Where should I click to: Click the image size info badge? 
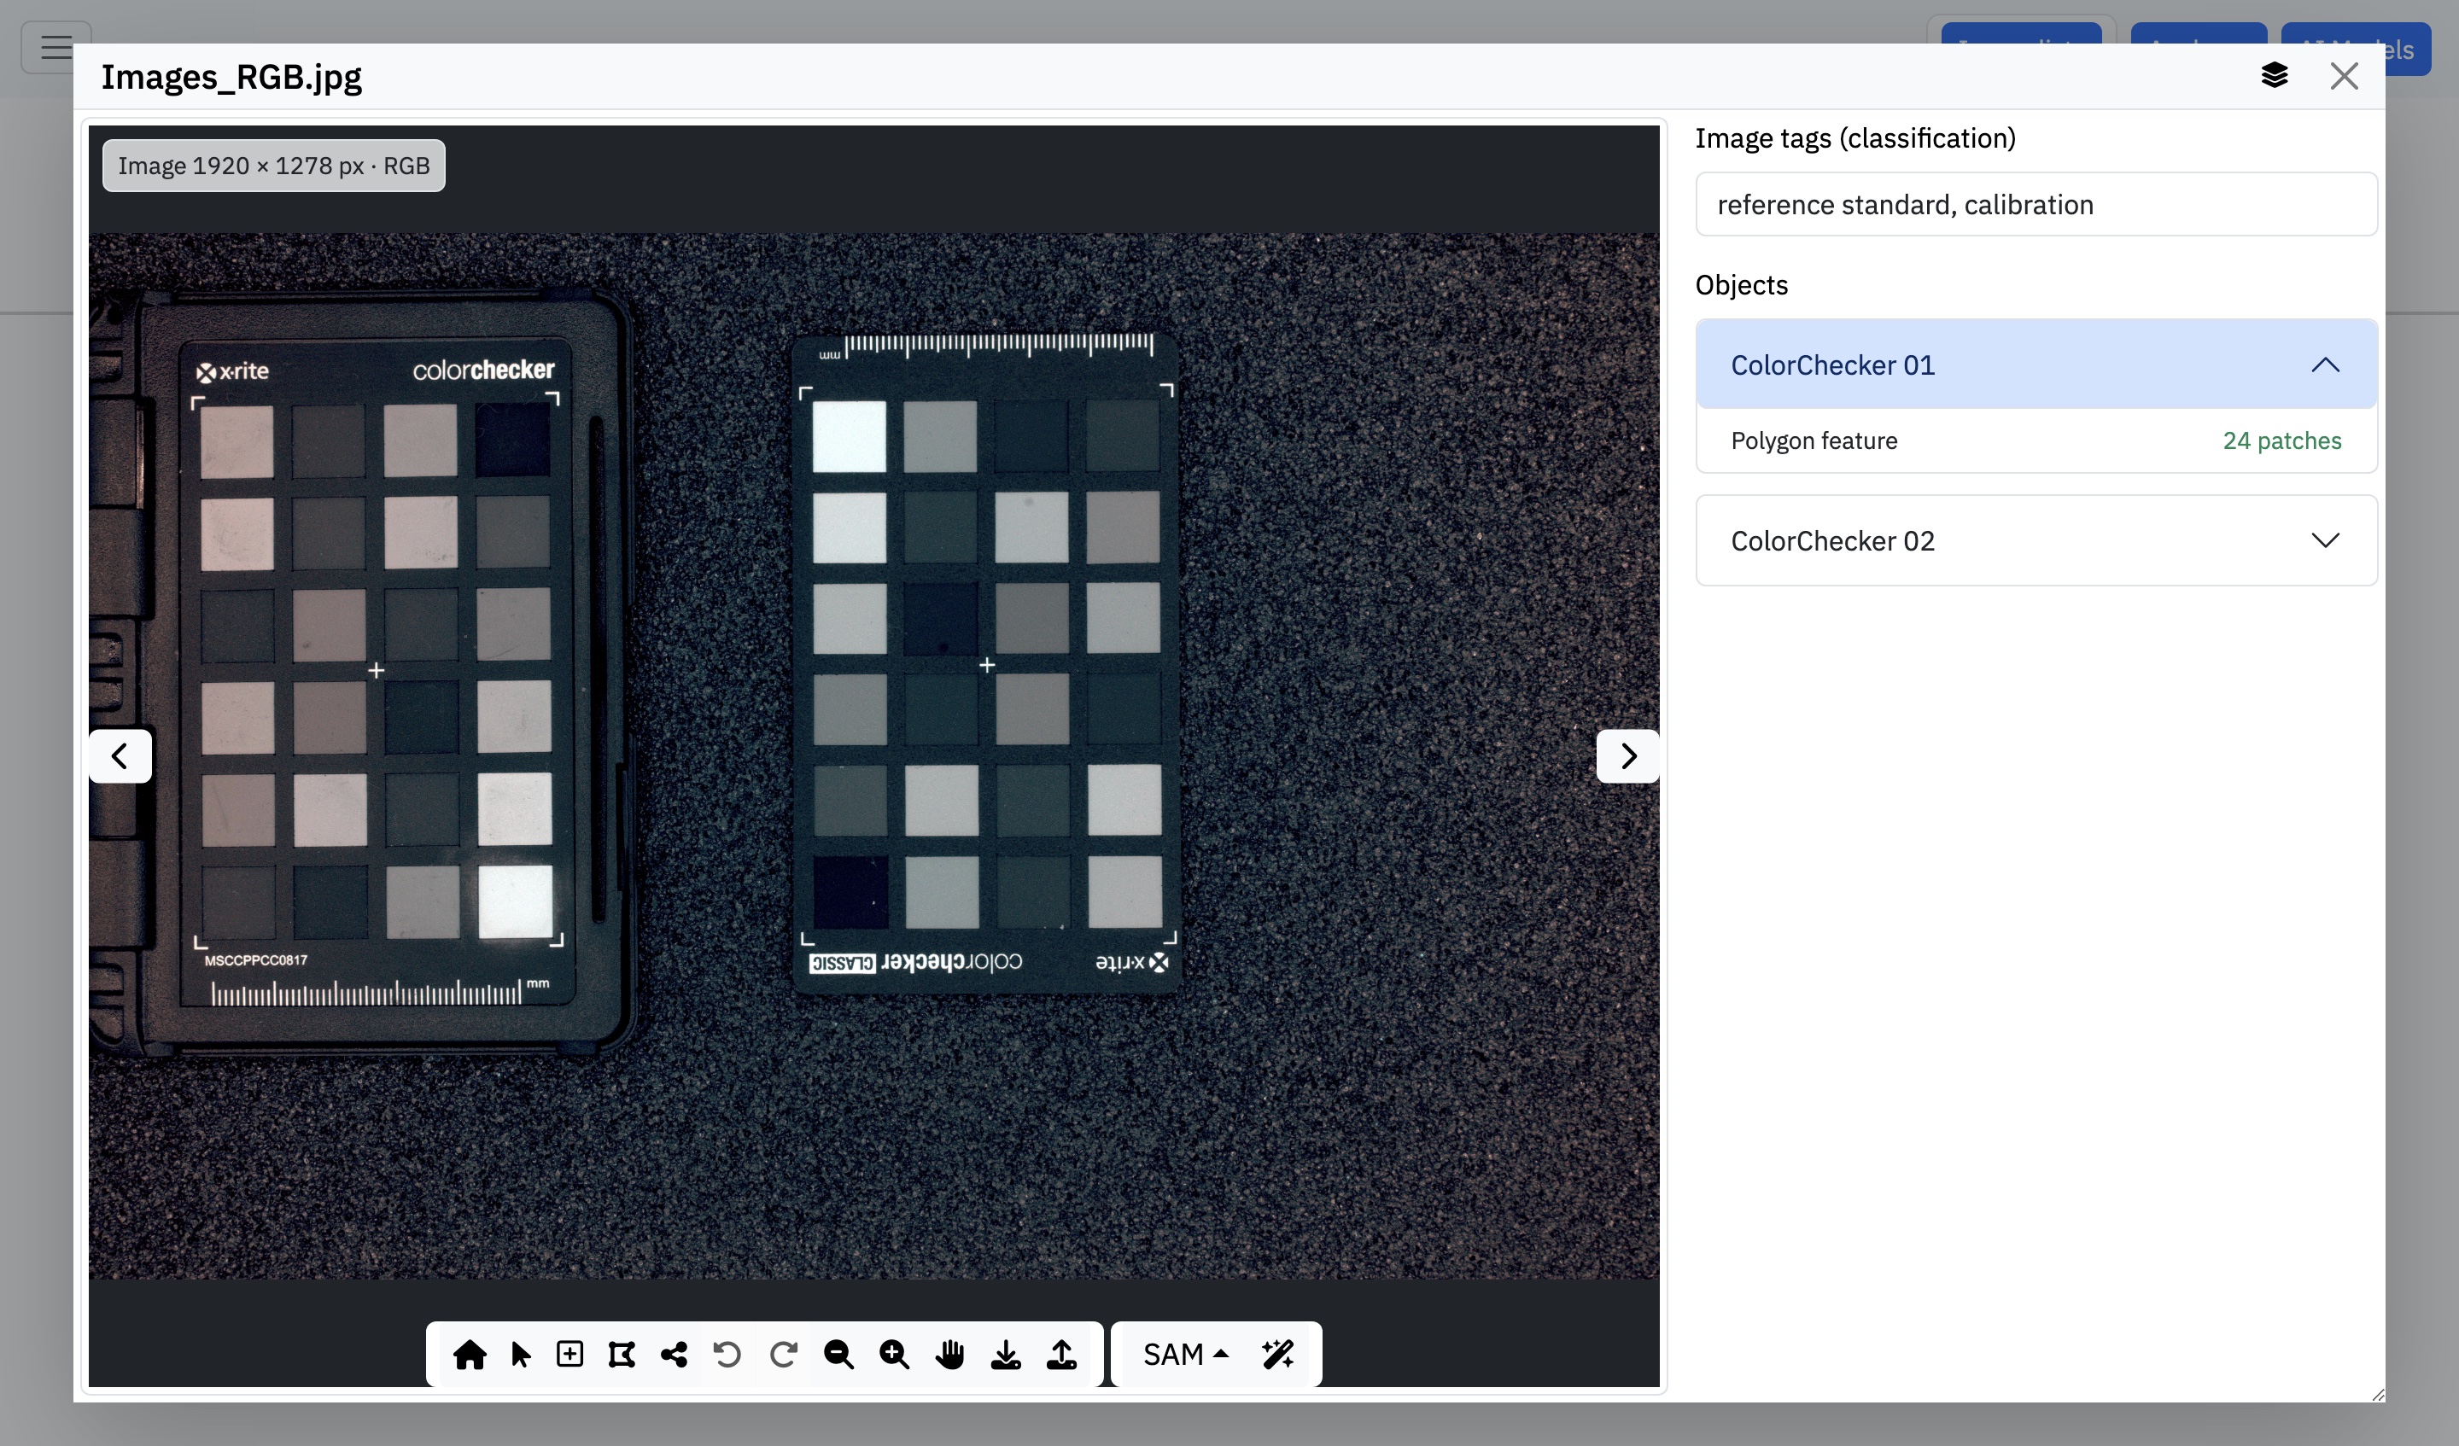pyautogui.click(x=273, y=166)
